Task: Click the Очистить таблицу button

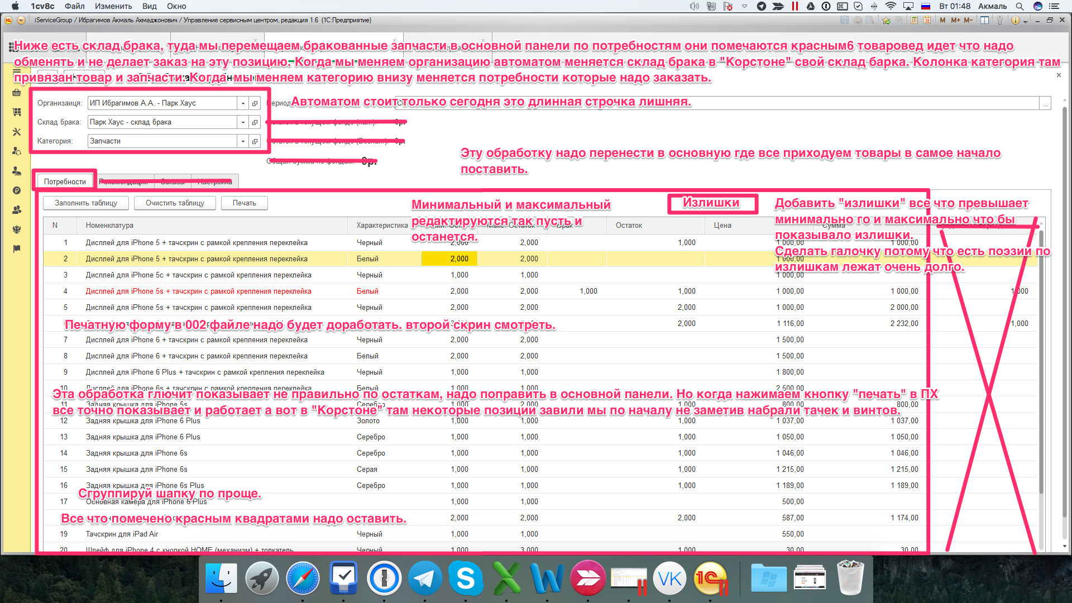Action: coord(175,203)
